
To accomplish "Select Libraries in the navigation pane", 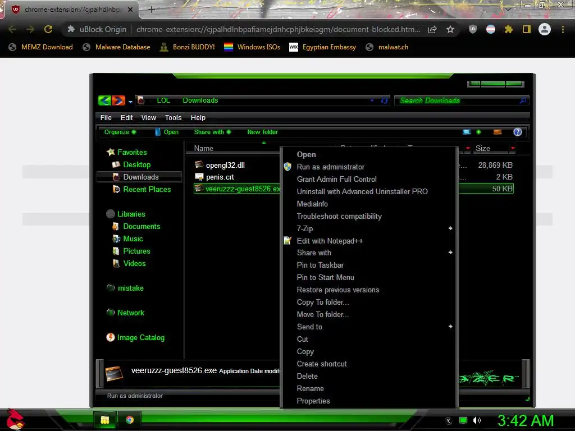I will (x=131, y=214).
